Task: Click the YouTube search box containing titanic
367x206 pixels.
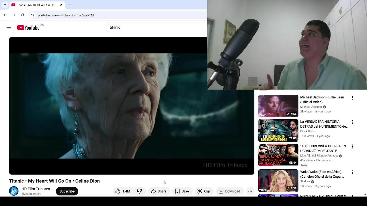Action: tap(156, 27)
